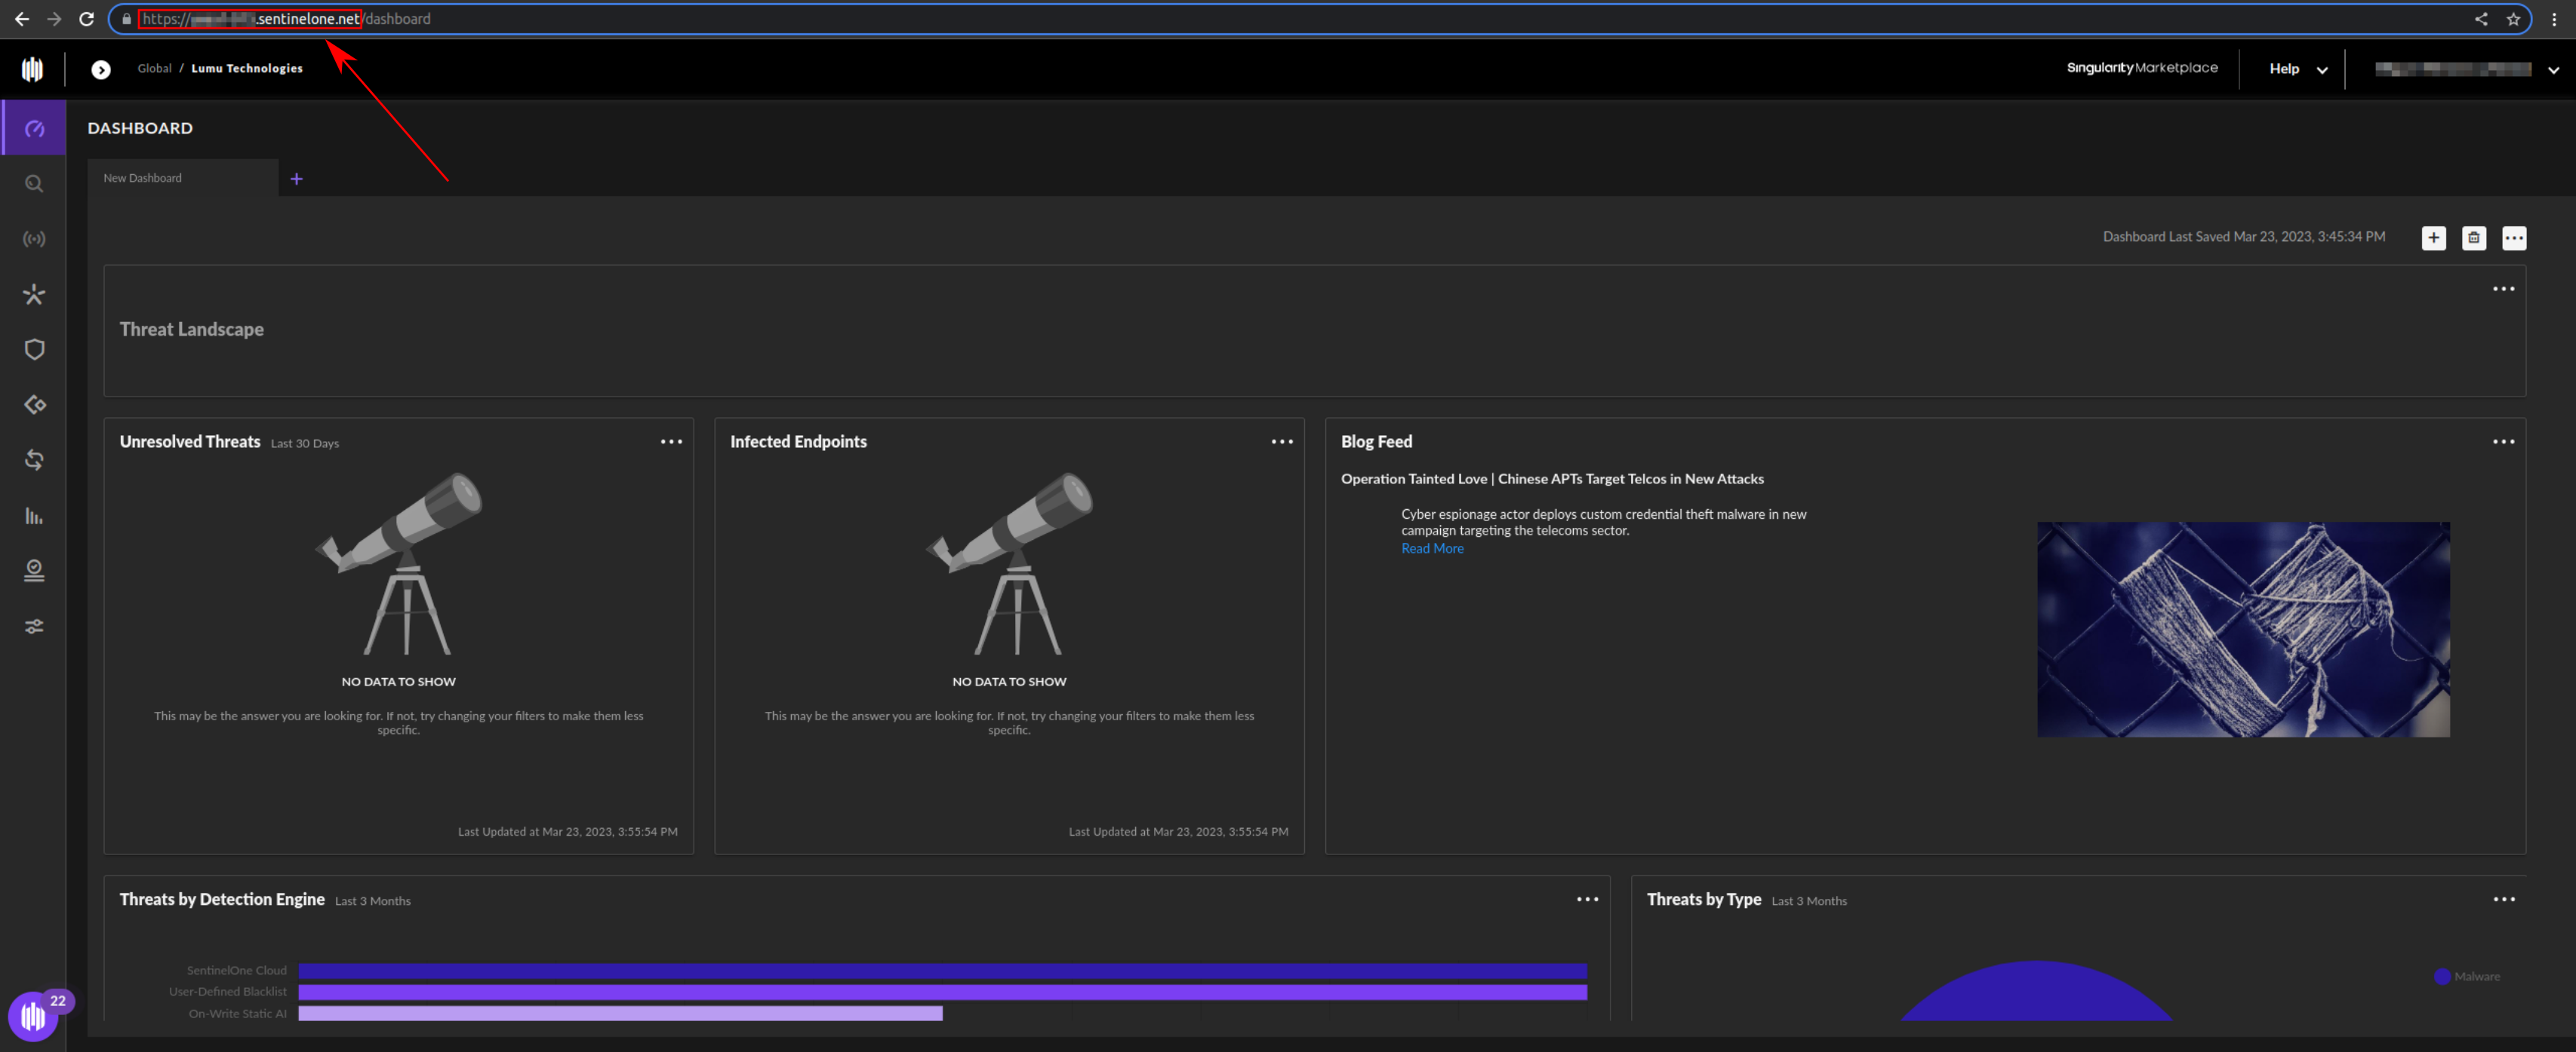Click the delete dashboard trash icon
The image size is (2576, 1052).
[x=2473, y=238]
